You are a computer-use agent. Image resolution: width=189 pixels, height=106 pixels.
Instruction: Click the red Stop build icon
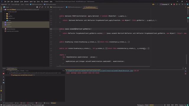click(x=4, y=74)
